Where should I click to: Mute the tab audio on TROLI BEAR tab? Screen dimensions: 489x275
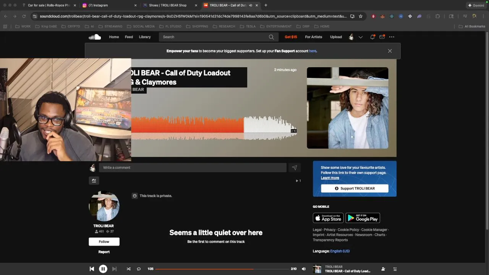click(x=251, y=5)
